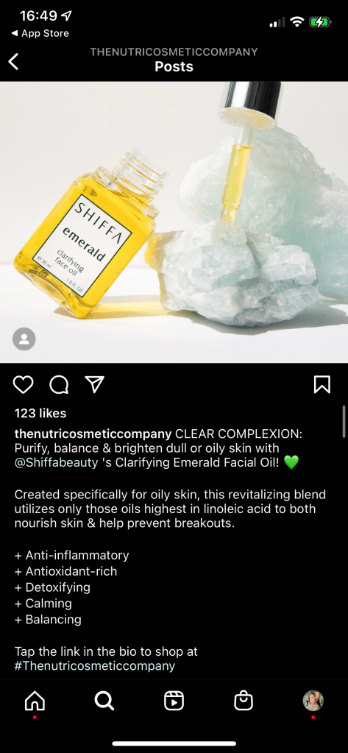348x753 pixels.
Task: Show tagged people icon on photo
Action: [x=24, y=339]
